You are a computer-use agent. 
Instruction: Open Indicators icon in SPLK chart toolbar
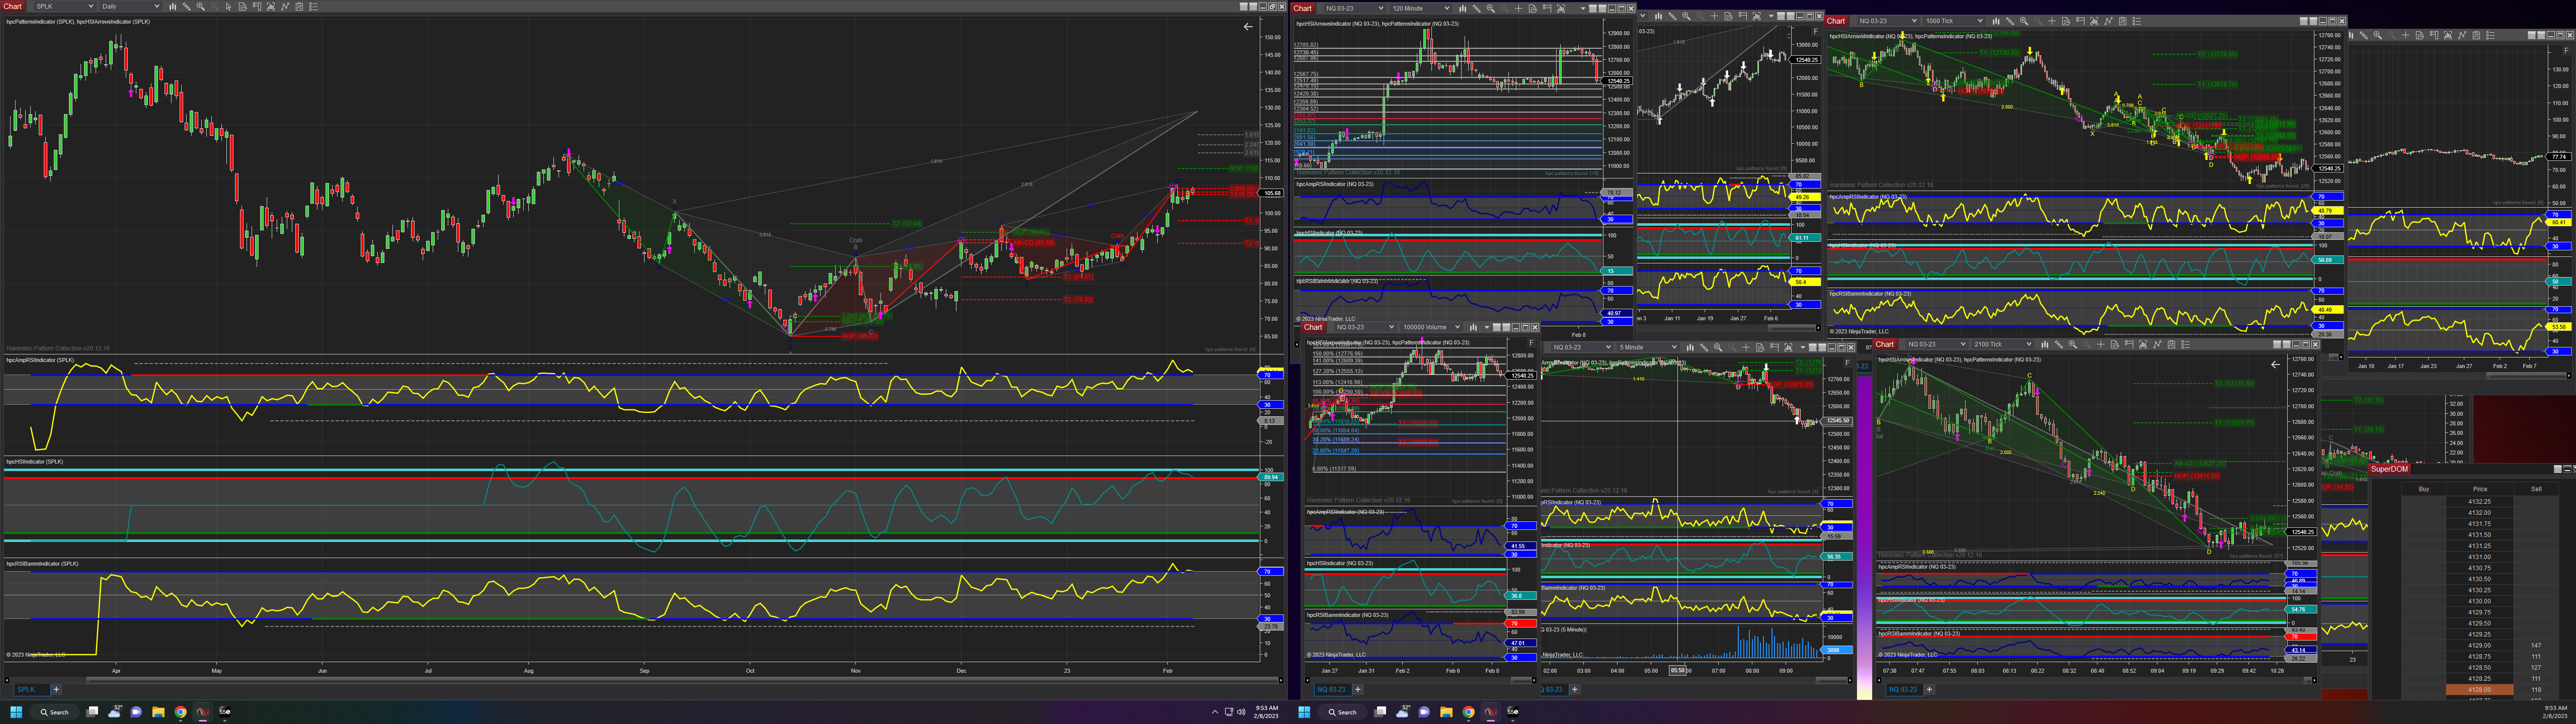[x=286, y=6]
